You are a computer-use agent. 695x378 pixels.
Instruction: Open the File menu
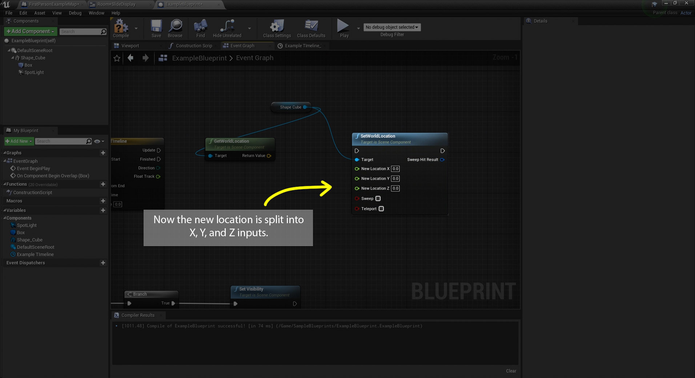point(9,13)
